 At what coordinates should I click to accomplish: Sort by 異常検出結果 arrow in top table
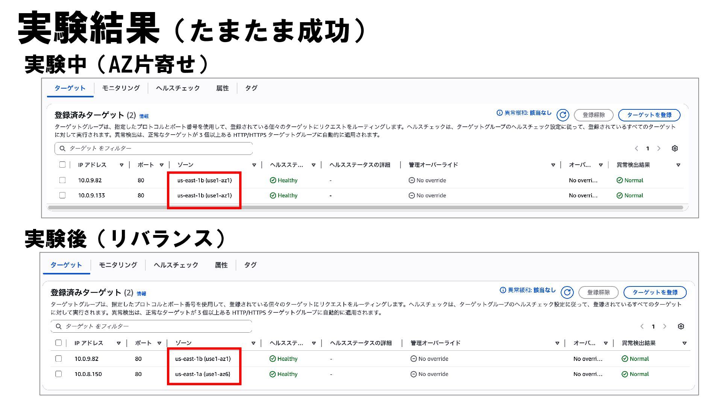[x=678, y=165]
